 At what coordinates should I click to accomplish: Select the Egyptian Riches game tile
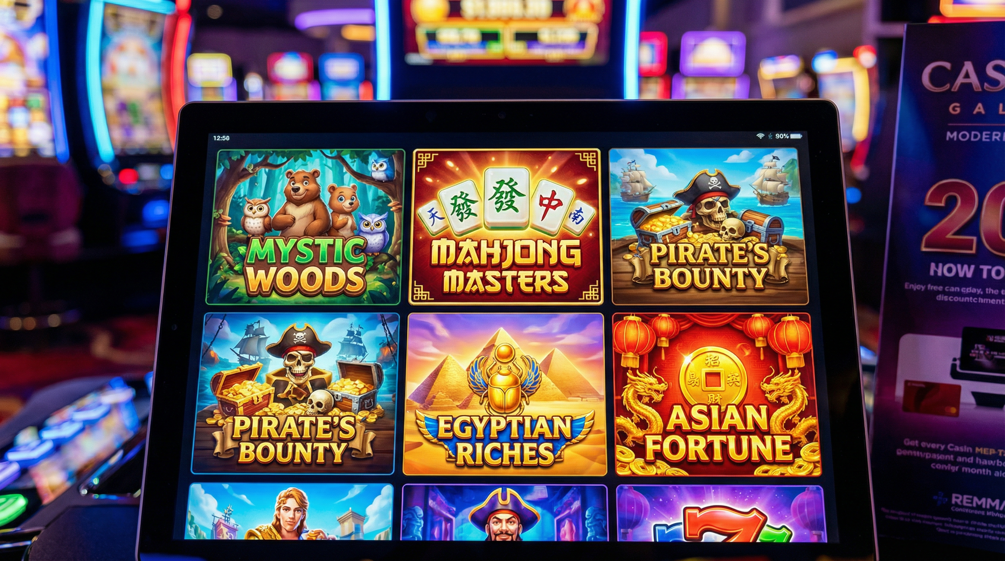[x=505, y=394]
